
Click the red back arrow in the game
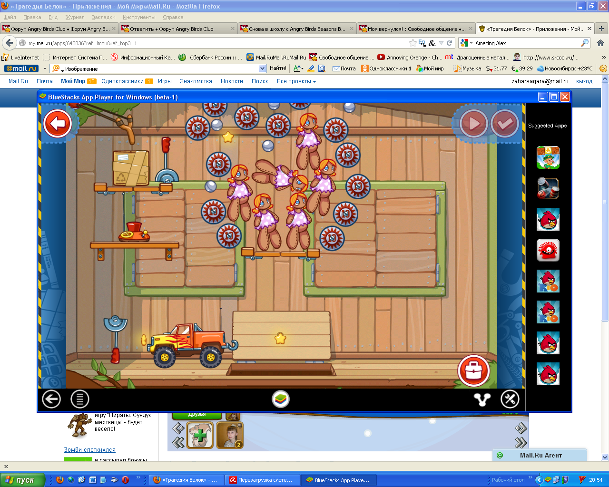click(x=58, y=124)
